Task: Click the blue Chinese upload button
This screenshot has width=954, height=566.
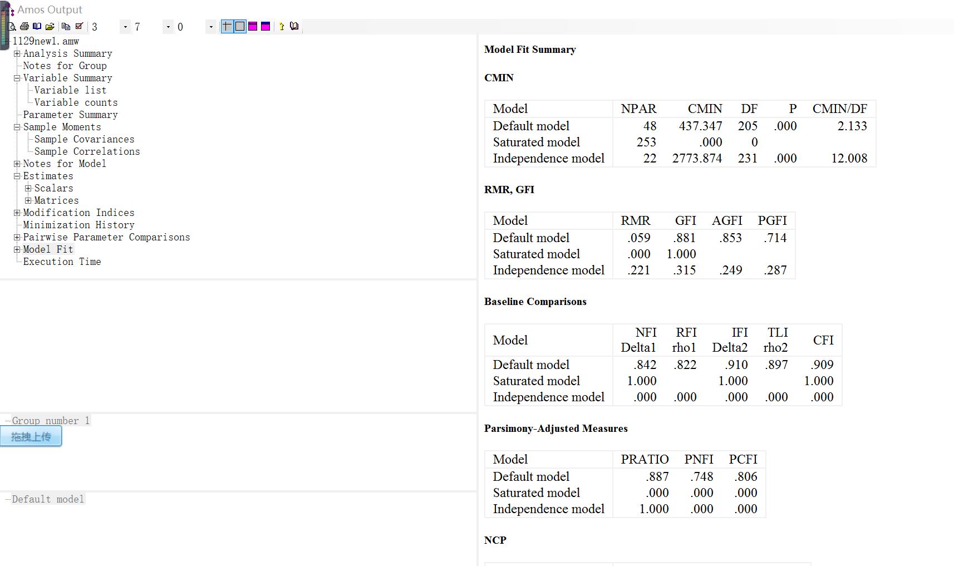Action: pos(31,436)
